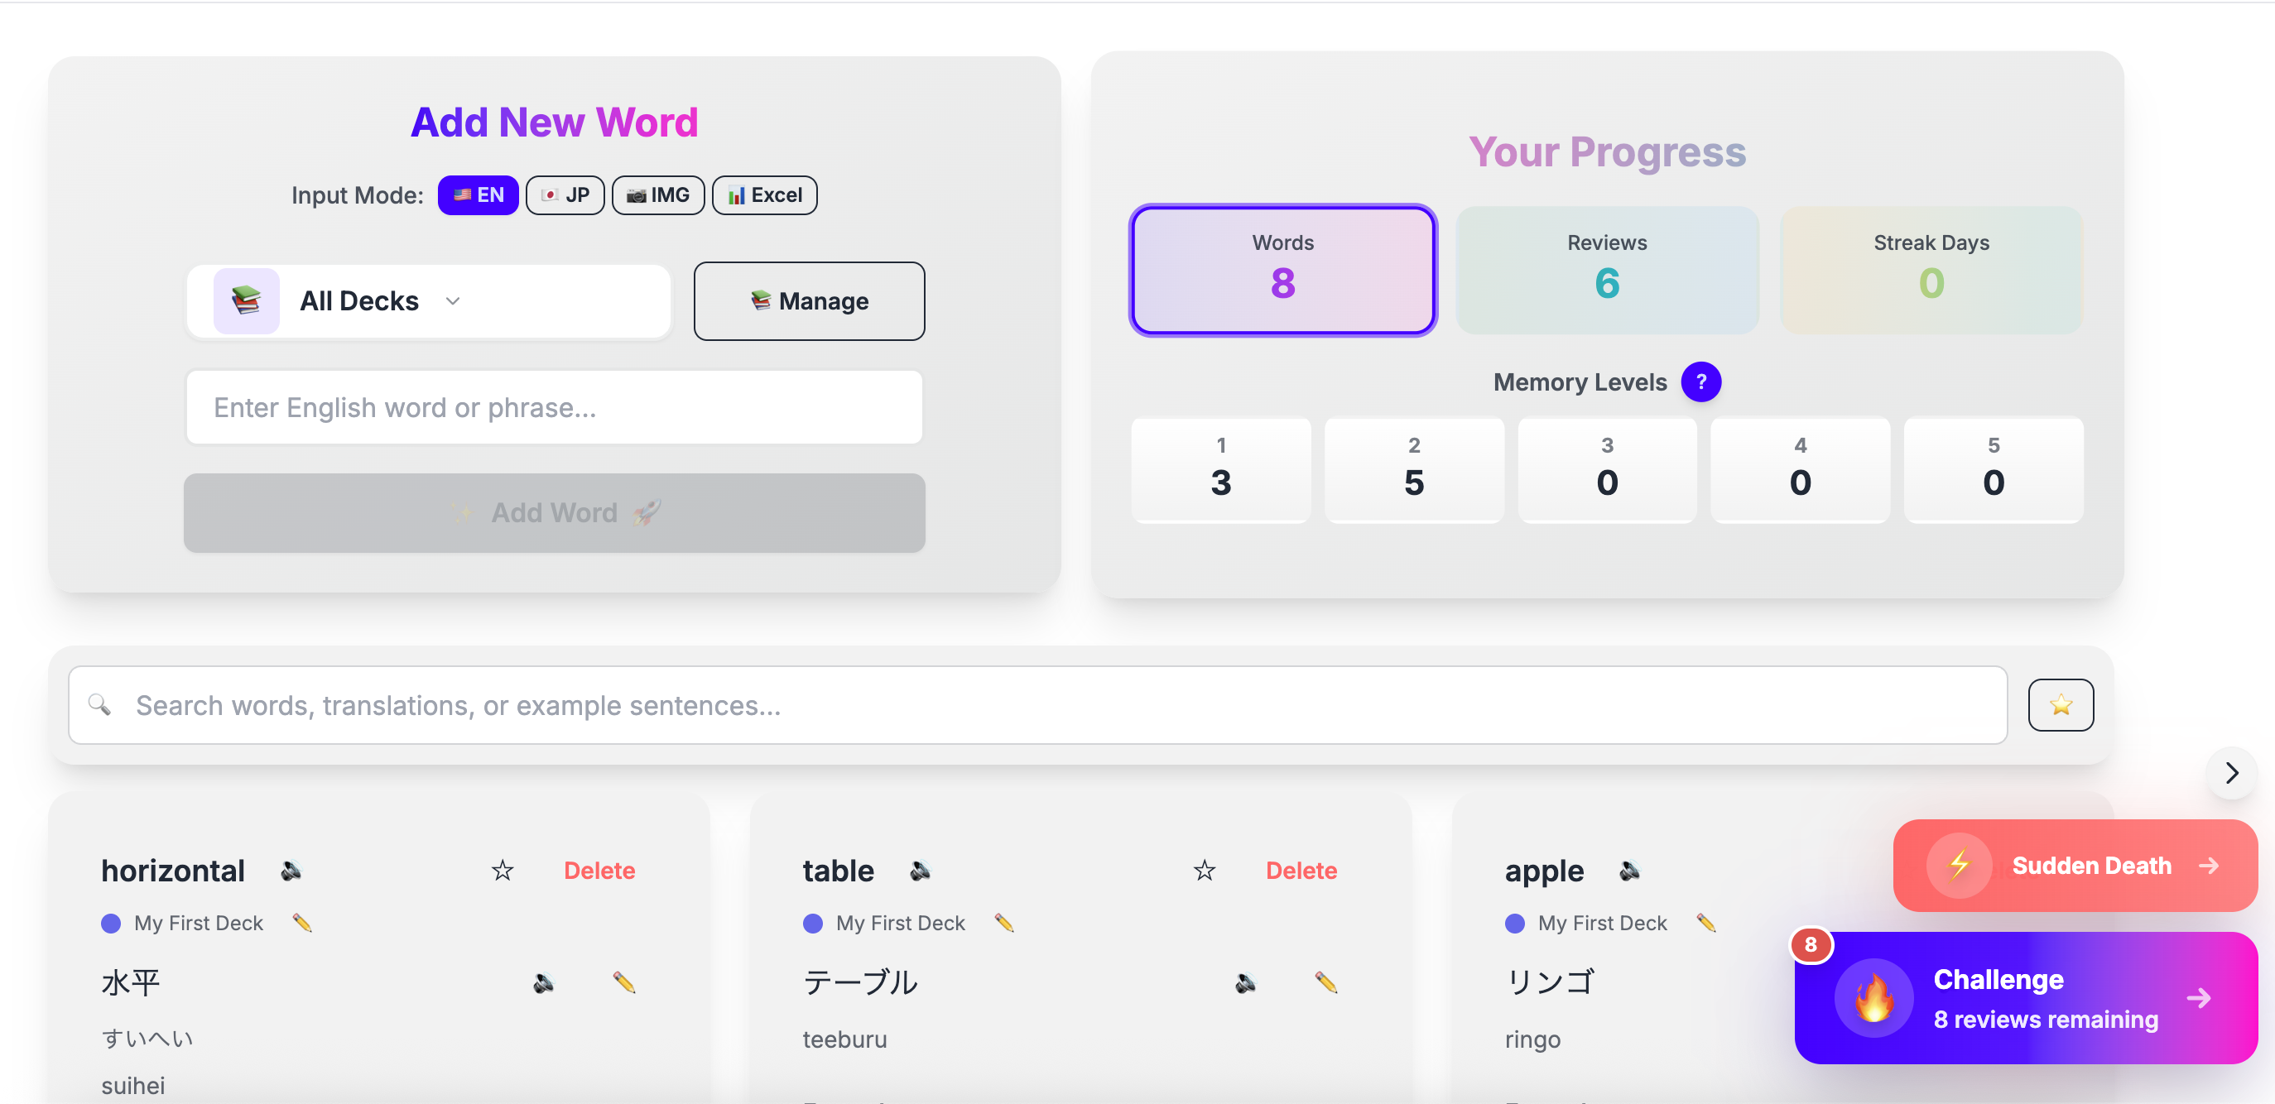
Task: Click the Add Word button
Action: coord(555,513)
